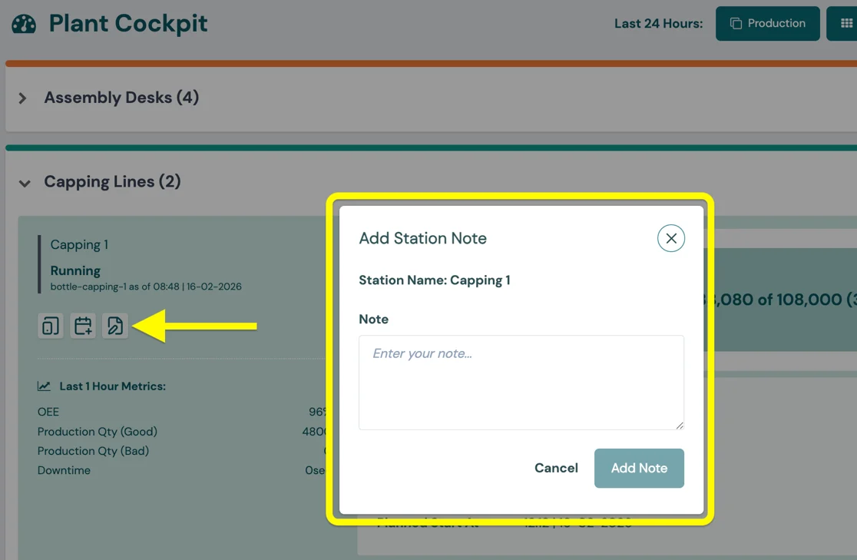Click the Plant Cockpit page title
The image size is (857, 560).
[x=128, y=23]
